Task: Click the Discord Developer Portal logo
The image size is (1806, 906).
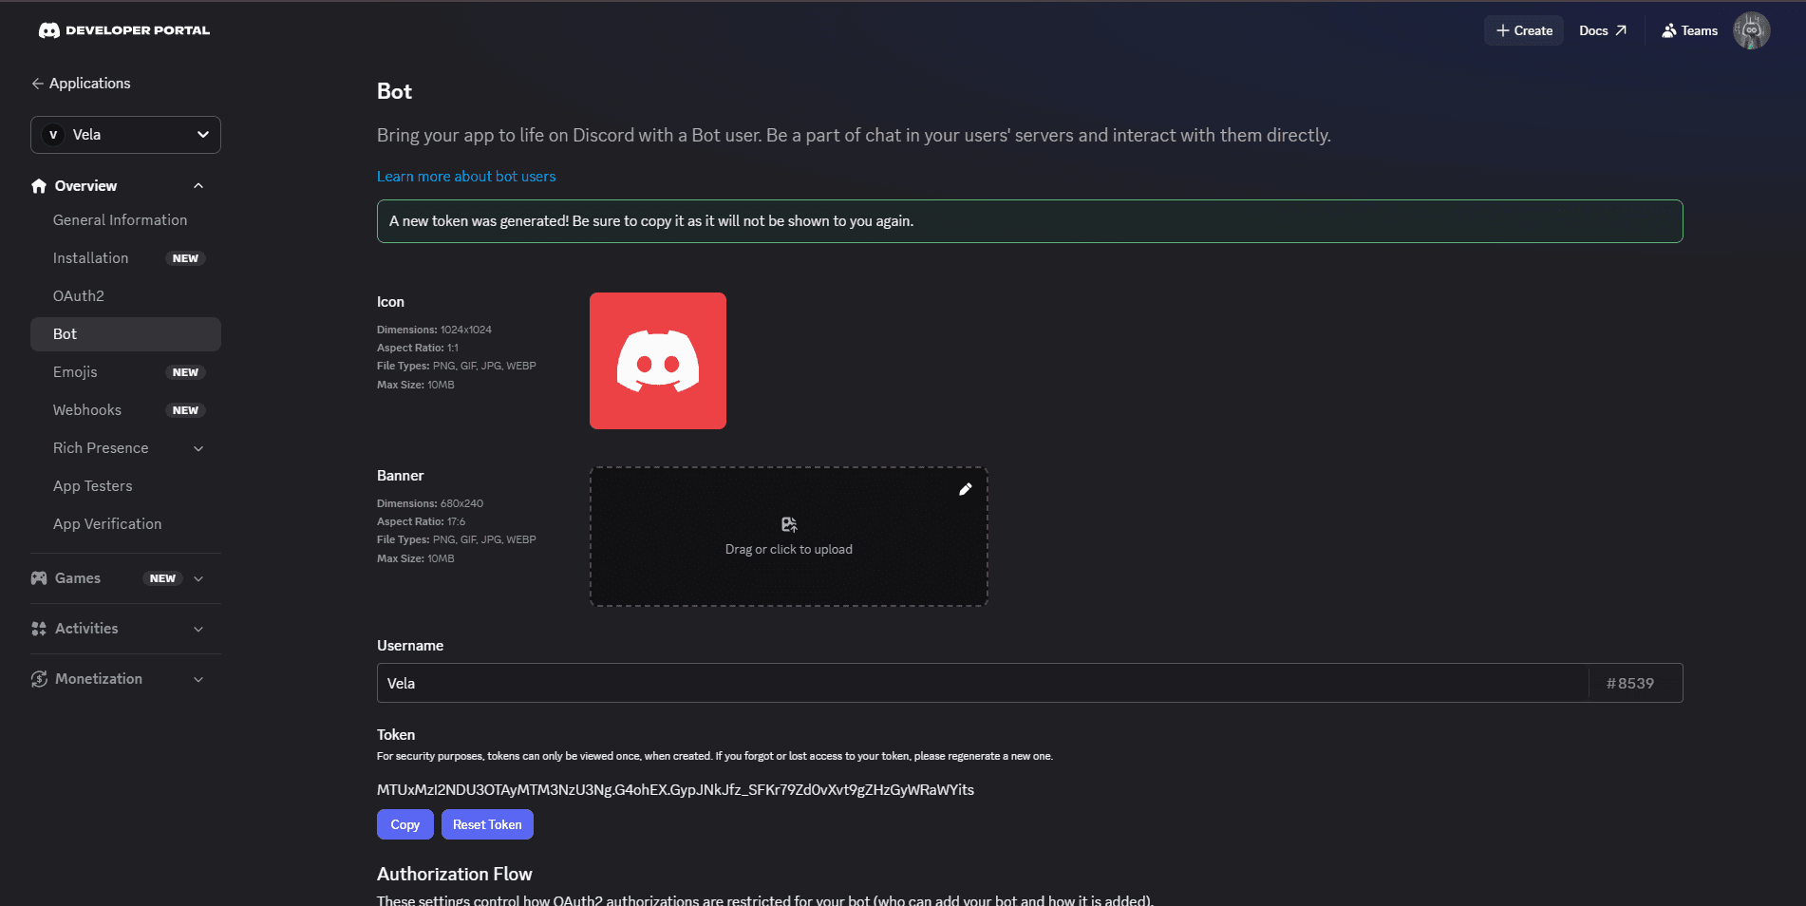Action: pyautogui.click(x=124, y=30)
